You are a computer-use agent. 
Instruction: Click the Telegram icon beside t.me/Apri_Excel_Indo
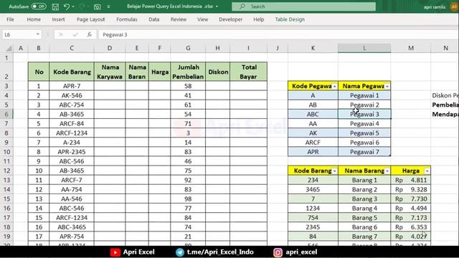pyautogui.click(x=180, y=252)
